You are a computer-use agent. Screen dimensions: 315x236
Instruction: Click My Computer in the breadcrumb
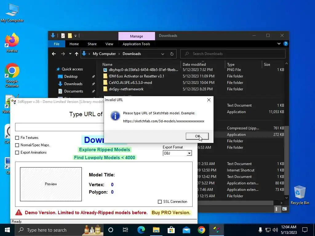[104, 54]
